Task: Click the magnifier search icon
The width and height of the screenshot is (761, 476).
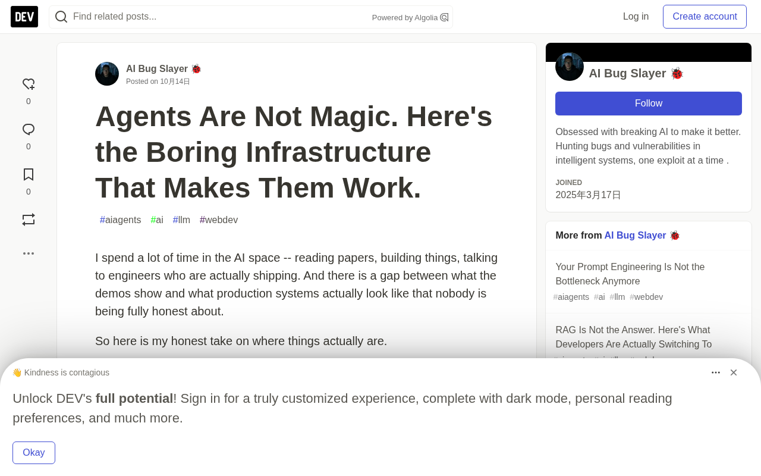Action: pos(61,17)
